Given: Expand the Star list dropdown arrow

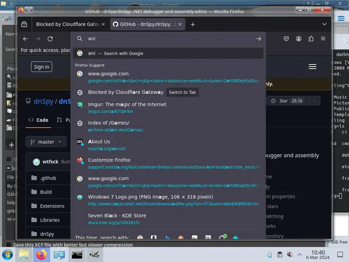Looking at the screenshot, I should point(315,101).
